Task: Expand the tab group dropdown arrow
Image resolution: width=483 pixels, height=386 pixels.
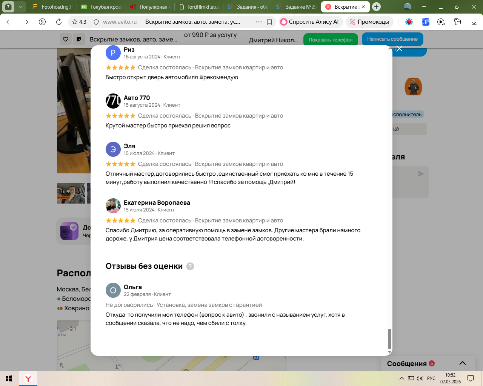Action: point(20,7)
